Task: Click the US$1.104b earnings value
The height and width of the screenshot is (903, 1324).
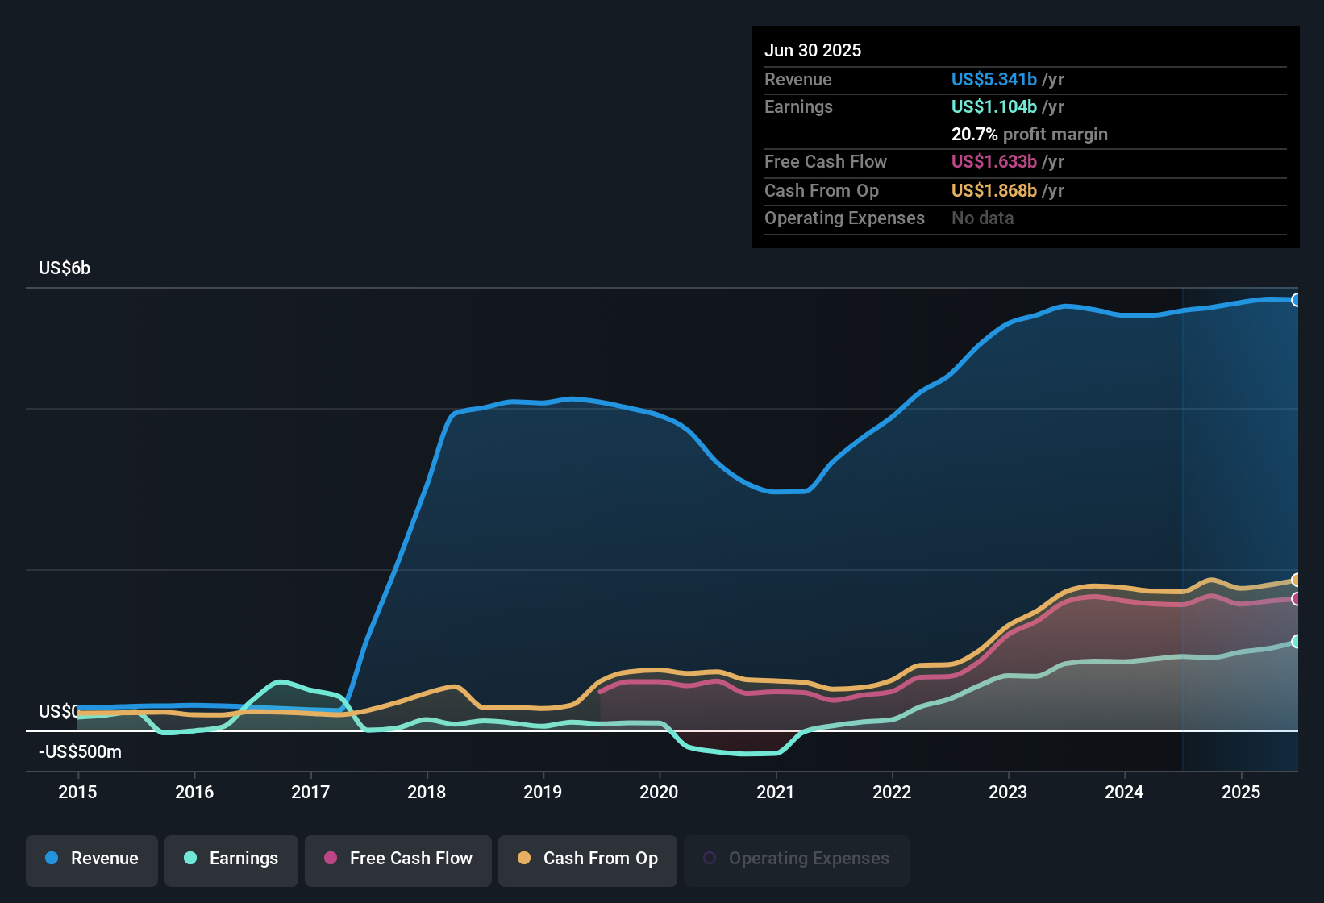Action: click(993, 107)
